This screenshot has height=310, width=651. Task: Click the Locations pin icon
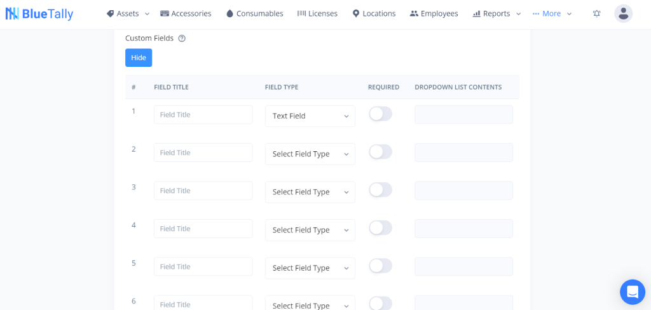click(x=356, y=13)
